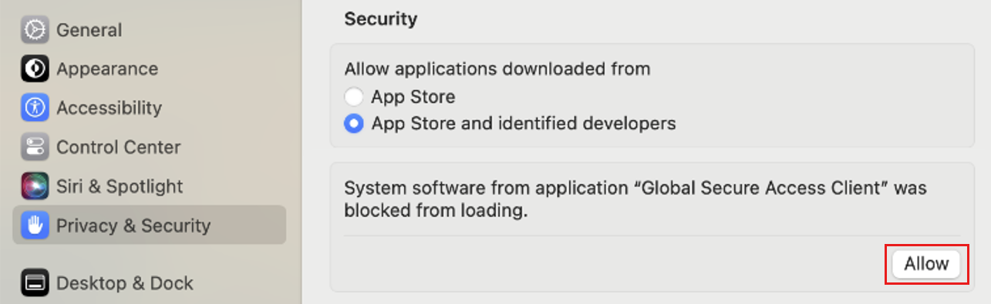
Task: Click the Privacy & Security hand icon
Action: pos(35,225)
